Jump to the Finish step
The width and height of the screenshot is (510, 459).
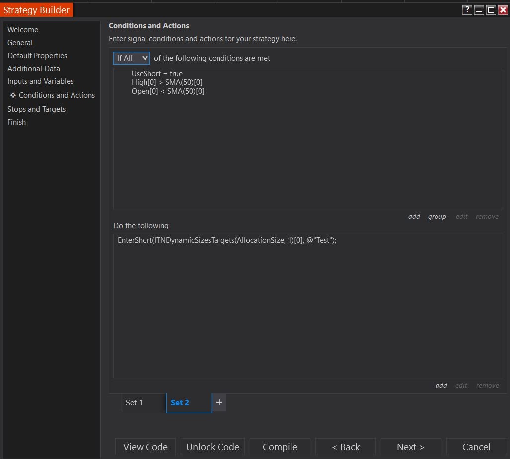tap(16, 122)
